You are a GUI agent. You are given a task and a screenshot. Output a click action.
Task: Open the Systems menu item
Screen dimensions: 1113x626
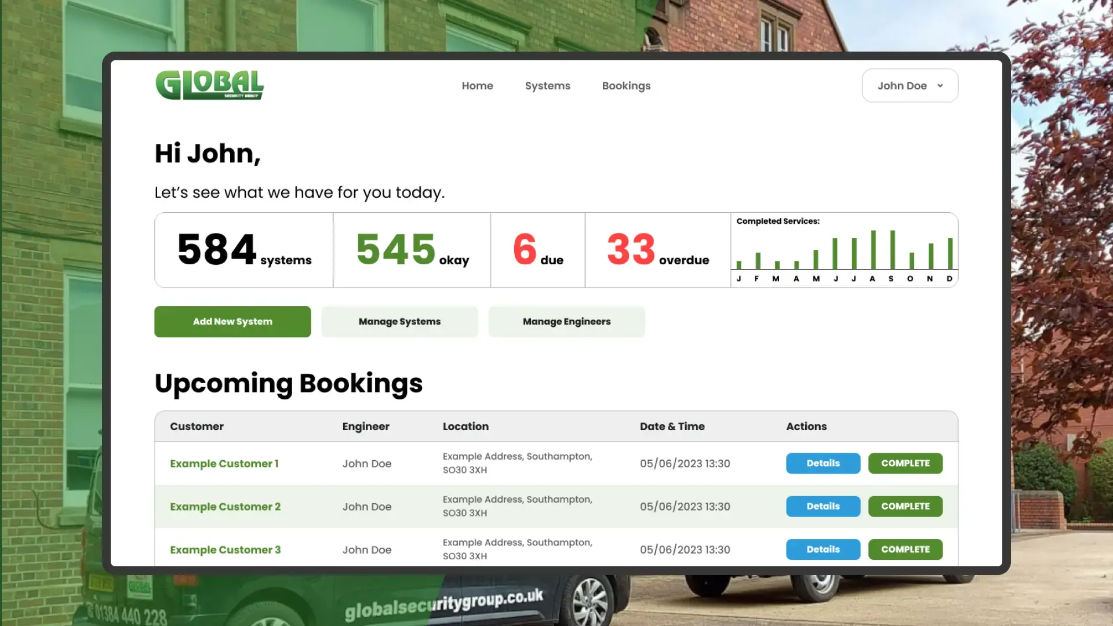(547, 86)
